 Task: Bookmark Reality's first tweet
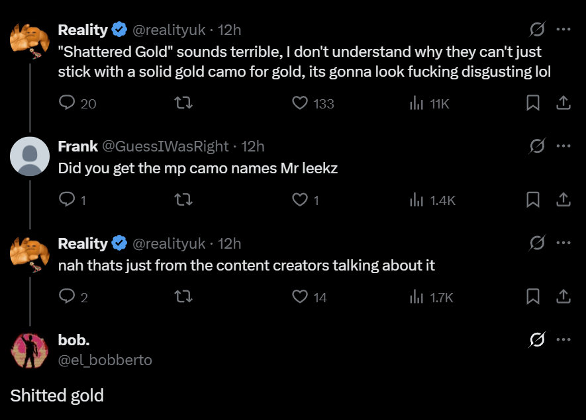(533, 103)
